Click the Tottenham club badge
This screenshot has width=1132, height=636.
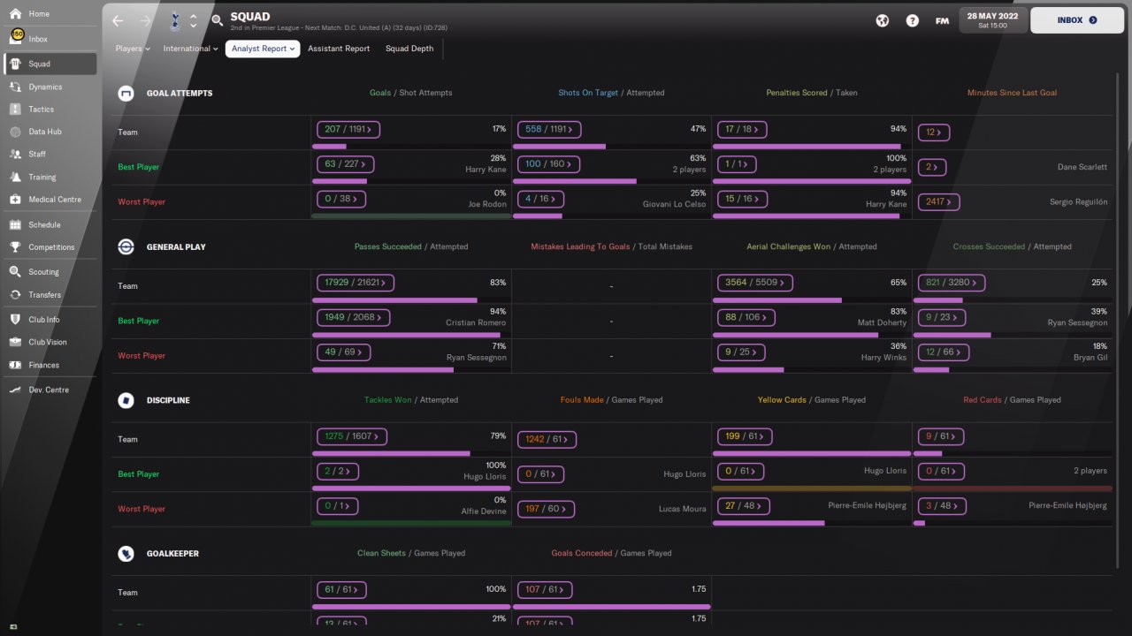[175, 19]
